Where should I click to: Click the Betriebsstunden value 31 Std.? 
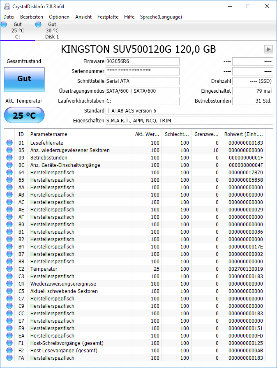pyautogui.click(x=252, y=101)
